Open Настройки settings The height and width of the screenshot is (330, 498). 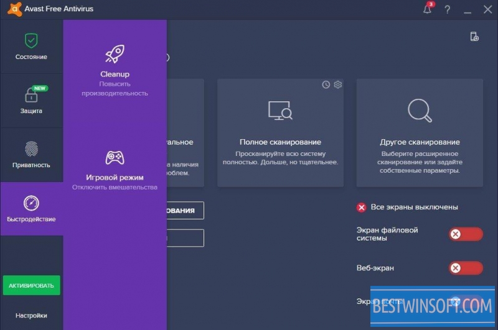(x=32, y=316)
